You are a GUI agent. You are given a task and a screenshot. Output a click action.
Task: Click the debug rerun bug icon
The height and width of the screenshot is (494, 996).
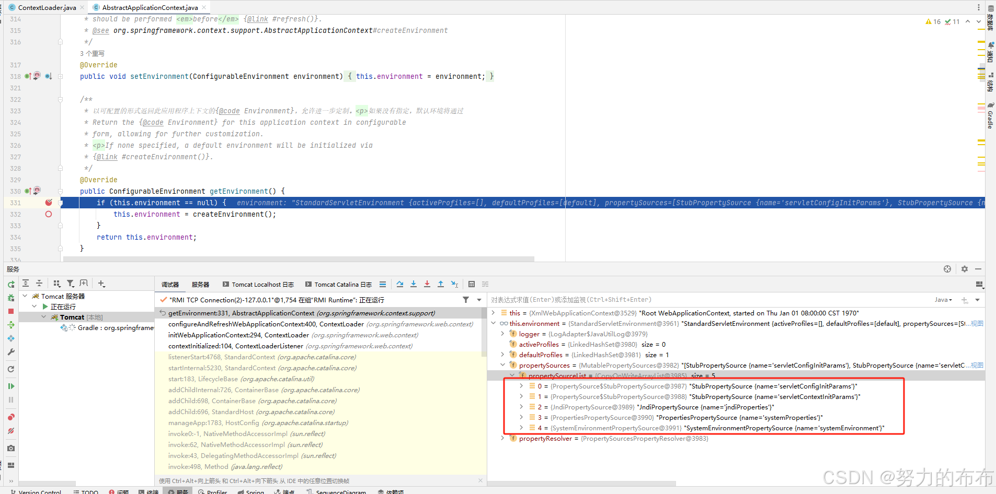[x=11, y=298]
